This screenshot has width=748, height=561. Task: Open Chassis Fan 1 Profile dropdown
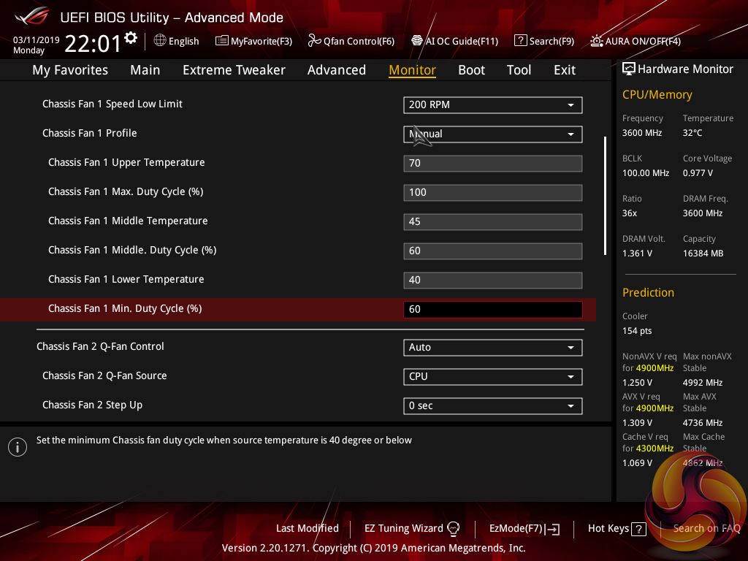point(493,134)
